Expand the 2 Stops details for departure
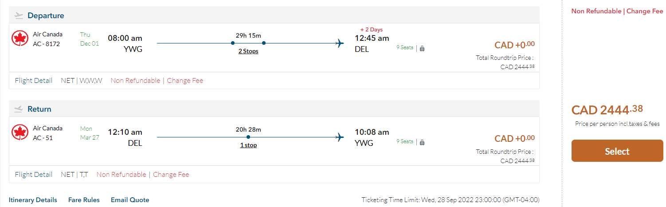This screenshot has height=207, width=666. point(248,51)
